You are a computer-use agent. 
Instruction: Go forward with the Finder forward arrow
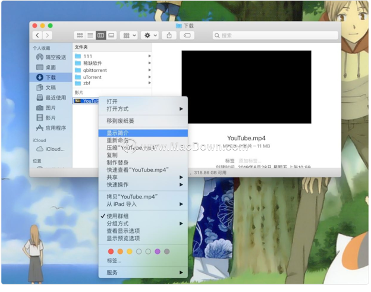click(x=48, y=36)
